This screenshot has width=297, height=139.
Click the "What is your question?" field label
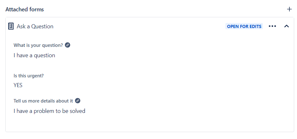(38, 45)
